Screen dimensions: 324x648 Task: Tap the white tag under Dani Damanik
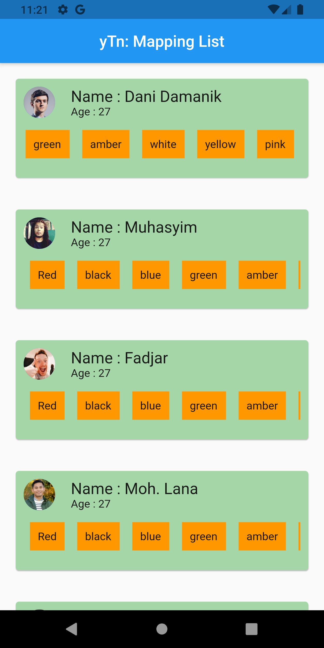(x=163, y=144)
